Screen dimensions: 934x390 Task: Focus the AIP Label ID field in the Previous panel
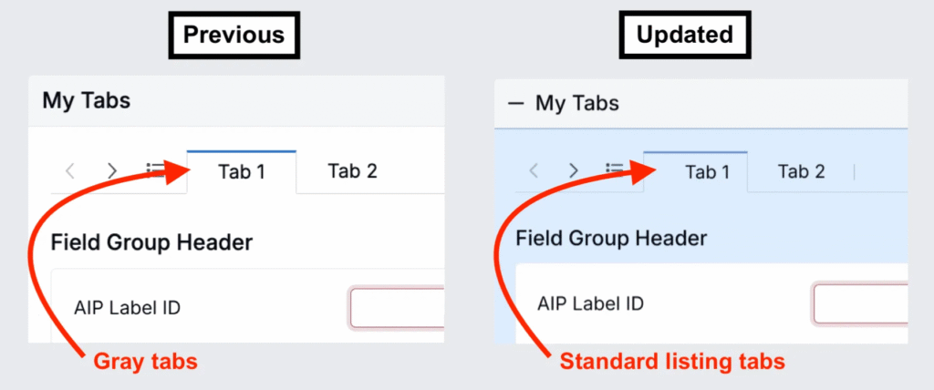coord(398,308)
